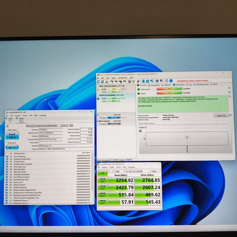Click the Good 100 % health status button

[12, 136]
